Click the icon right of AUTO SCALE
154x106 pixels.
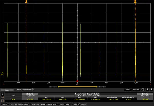click(143, 90)
